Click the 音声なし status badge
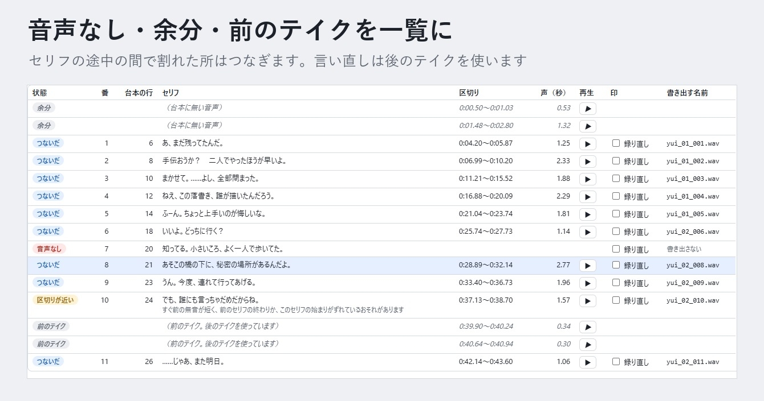The image size is (764, 401). click(49, 249)
